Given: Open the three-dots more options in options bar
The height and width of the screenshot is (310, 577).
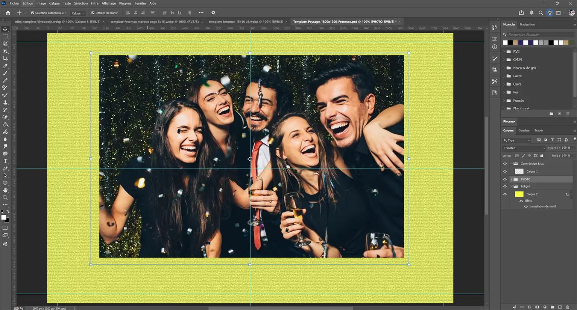Looking at the screenshot, I should tap(201, 13).
